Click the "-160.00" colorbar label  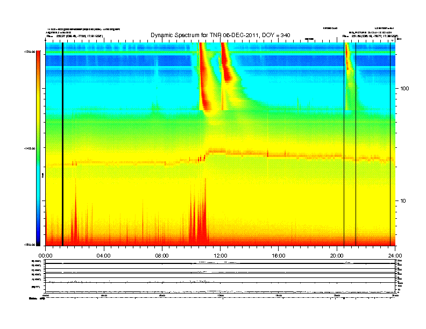point(30,245)
